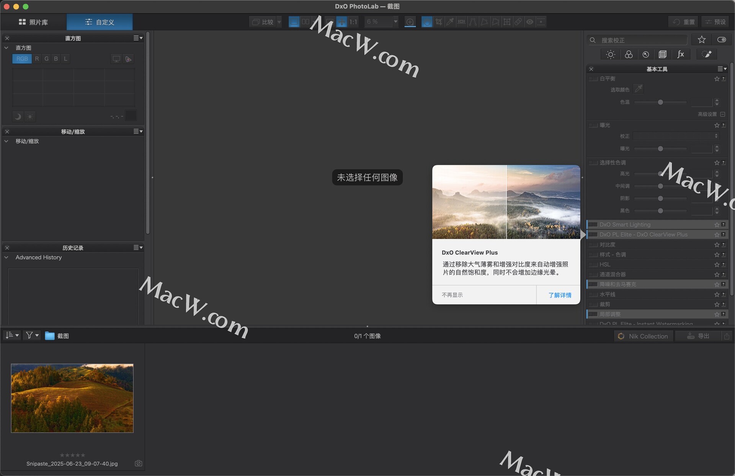Select the red-eye tool in the top toolbar

530,22
